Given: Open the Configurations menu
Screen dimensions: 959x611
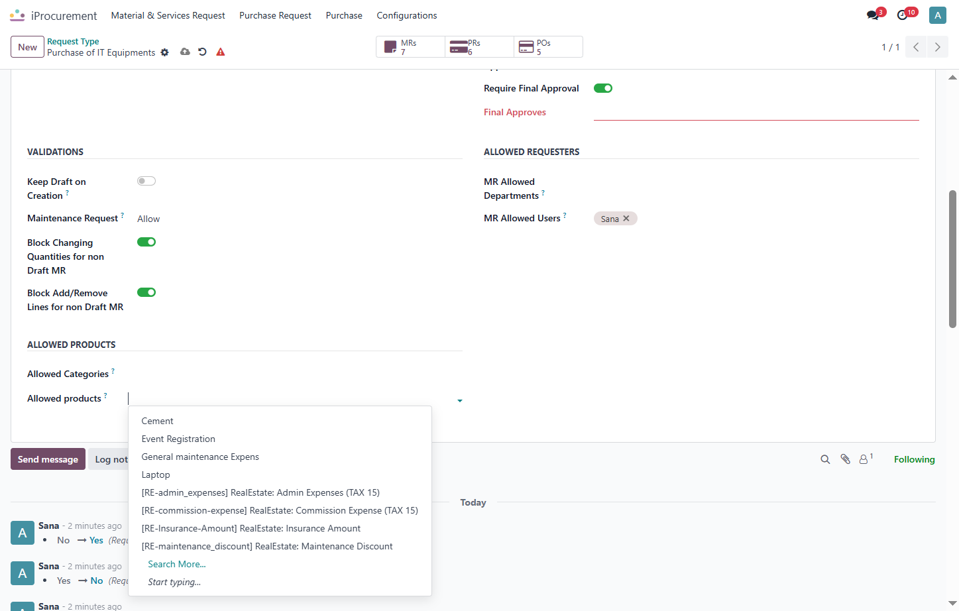Looking at the screenshot, I should point(407,15).
